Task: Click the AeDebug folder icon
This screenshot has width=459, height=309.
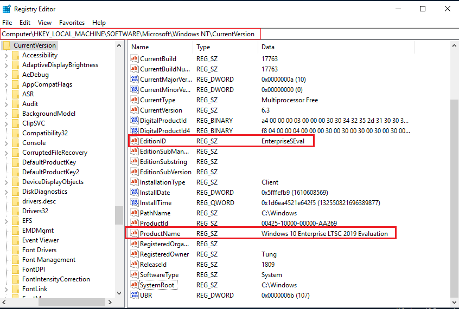Action: coord(16,75)
